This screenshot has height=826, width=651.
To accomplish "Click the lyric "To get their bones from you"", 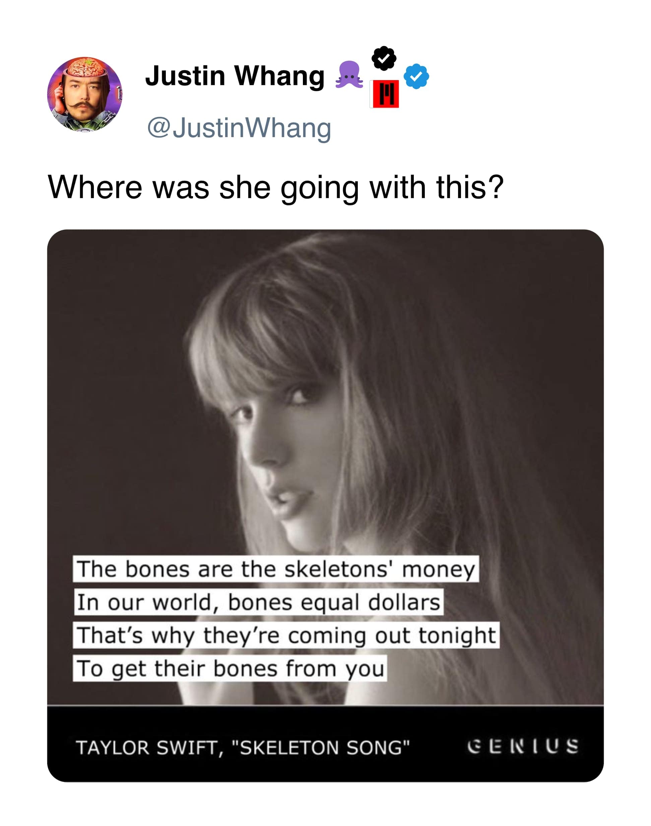I will [230, 668].
